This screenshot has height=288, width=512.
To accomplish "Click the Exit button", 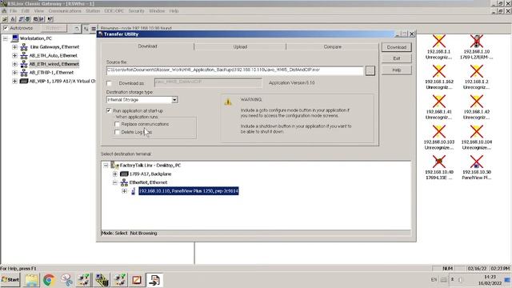I will click(397, 58).
